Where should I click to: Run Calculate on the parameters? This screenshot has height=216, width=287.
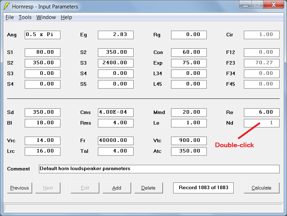tap(262, 188)
